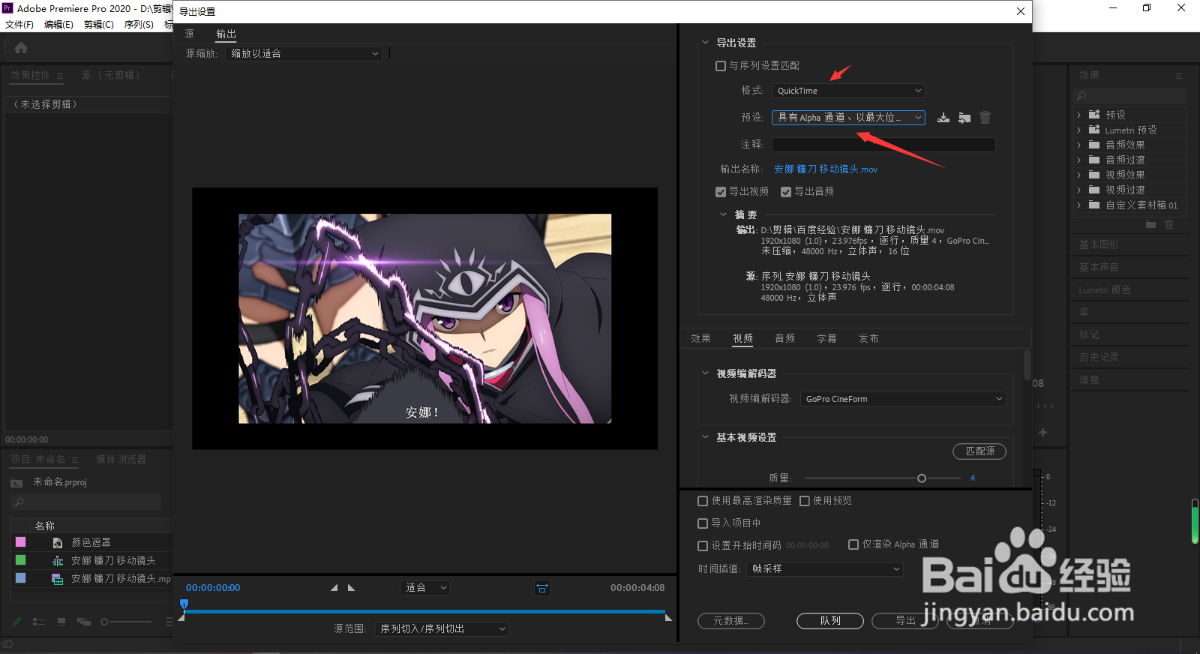The width and height of the screenshot is (1200, 654).
Task: Click the aspect ratio correction icon
Action: pyautogui.click(x=542, y=588)
